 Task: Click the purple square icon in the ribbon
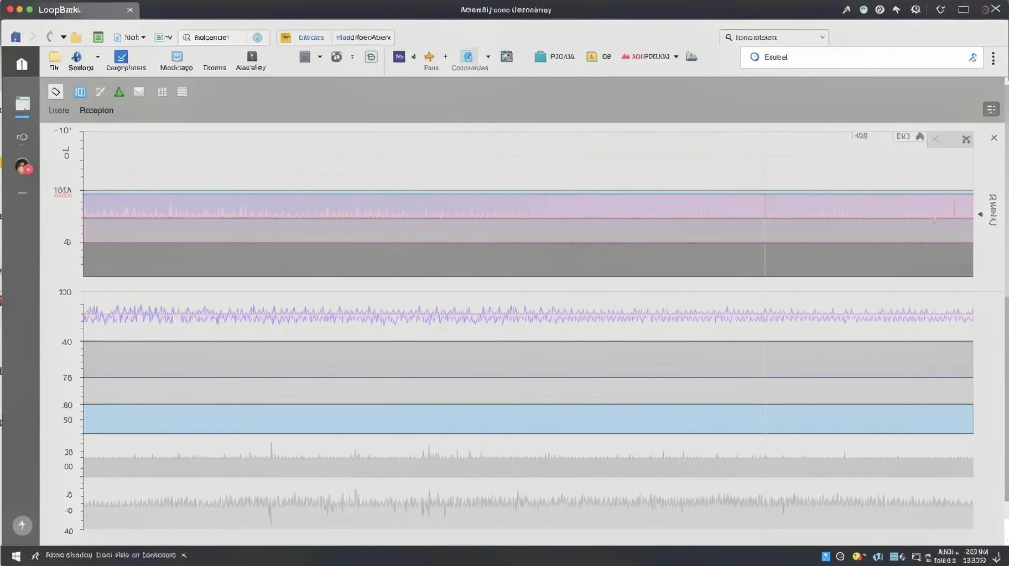(x=399, y=56)
